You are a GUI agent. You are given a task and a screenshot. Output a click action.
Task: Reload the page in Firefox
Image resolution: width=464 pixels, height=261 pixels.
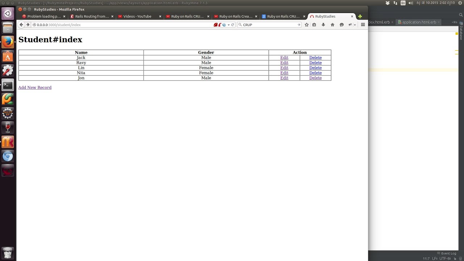click(x=233, y=25)
